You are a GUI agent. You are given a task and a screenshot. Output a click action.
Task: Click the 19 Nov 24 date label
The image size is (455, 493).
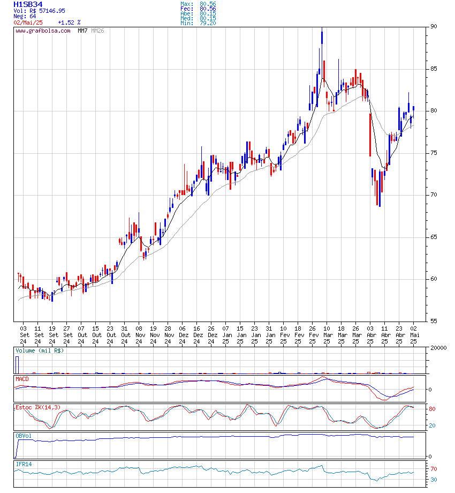click(154, 335)
